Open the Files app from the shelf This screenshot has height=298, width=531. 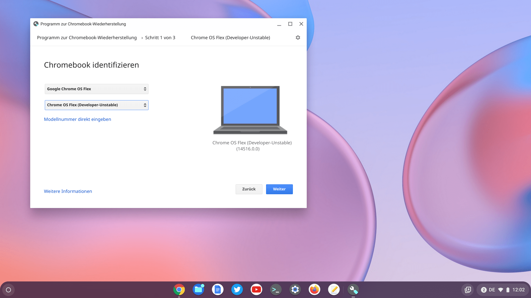coord(198,289)
